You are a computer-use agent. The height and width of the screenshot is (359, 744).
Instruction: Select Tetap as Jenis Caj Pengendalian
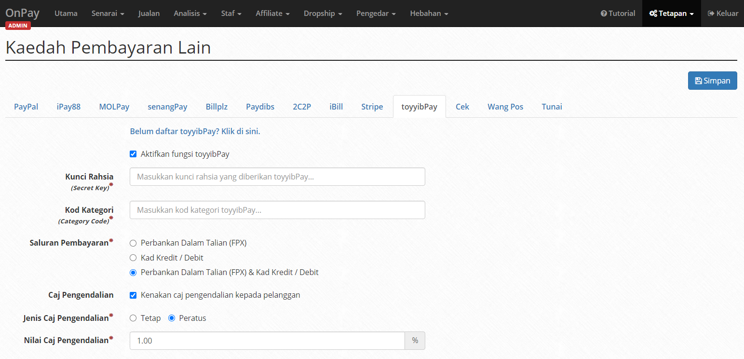click(133, 318)
